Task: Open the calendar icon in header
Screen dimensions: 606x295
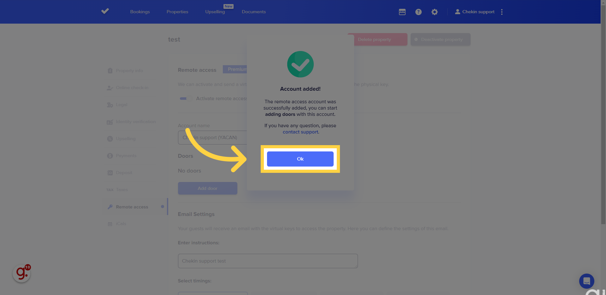Action: click(402, 12)
